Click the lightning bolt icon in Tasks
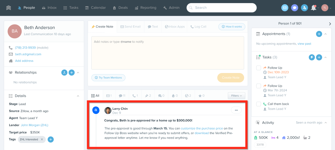The width and height of the screenshot is (335, 150). point(312,57)
